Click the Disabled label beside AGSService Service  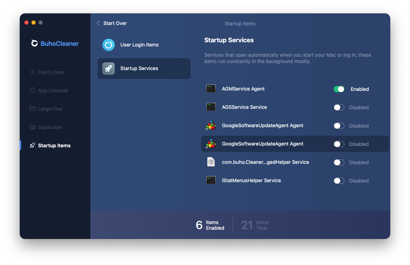click(x=359, y=107)
